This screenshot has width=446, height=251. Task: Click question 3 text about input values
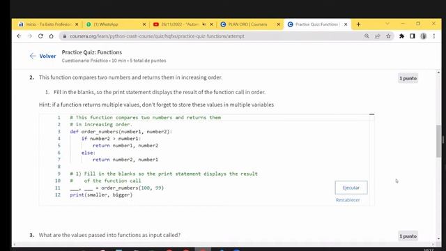[x=109, y=235]
